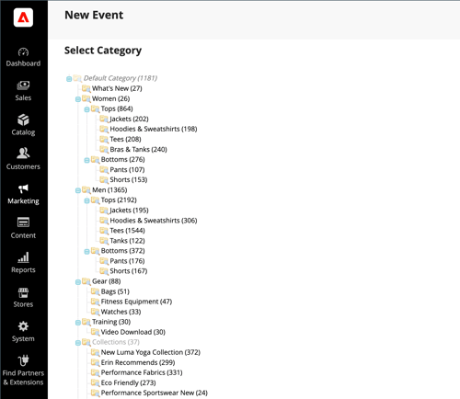460x399 pixels.
Task: Open the Dashboard sidebar menu
Action: coord(23,57)
